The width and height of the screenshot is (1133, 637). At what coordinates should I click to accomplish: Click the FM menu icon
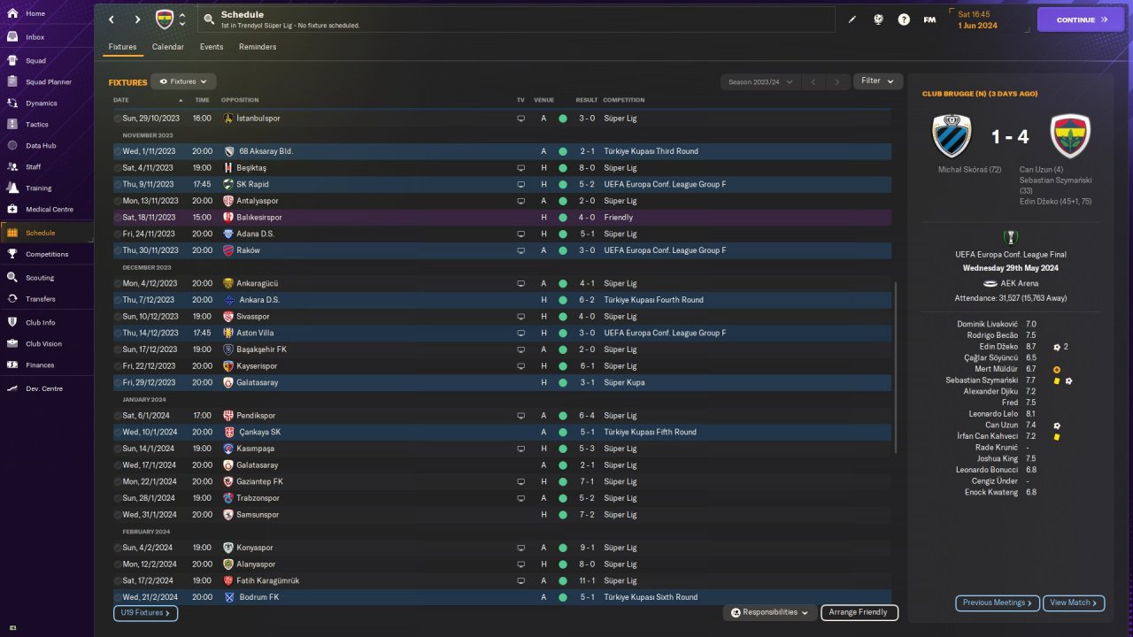pos(929,19)
